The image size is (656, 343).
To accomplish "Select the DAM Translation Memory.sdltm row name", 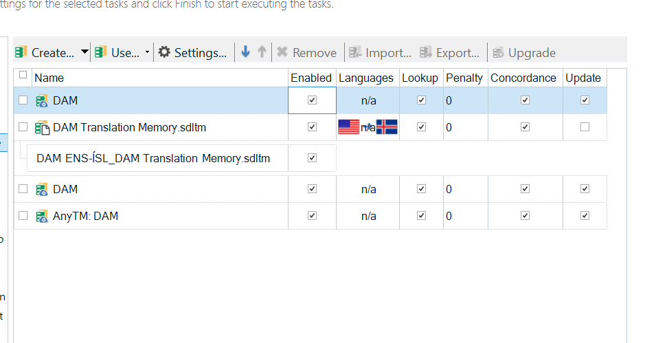I will 130,127.
